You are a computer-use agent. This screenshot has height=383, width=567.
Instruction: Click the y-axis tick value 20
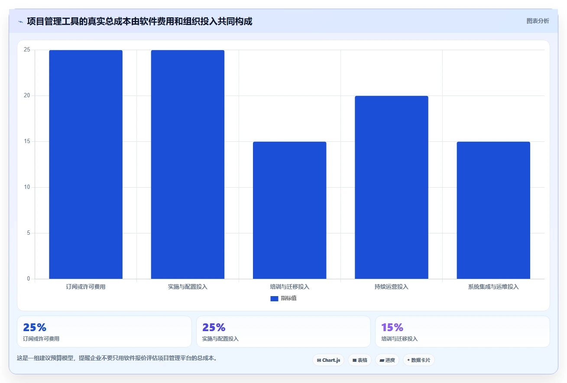click(x=27, y=96)
